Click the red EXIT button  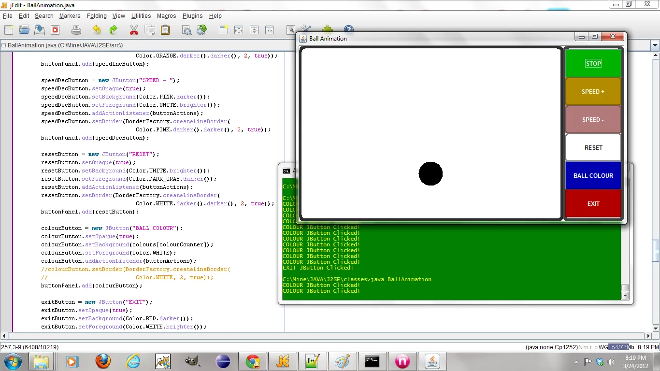[x=593, y=203]
